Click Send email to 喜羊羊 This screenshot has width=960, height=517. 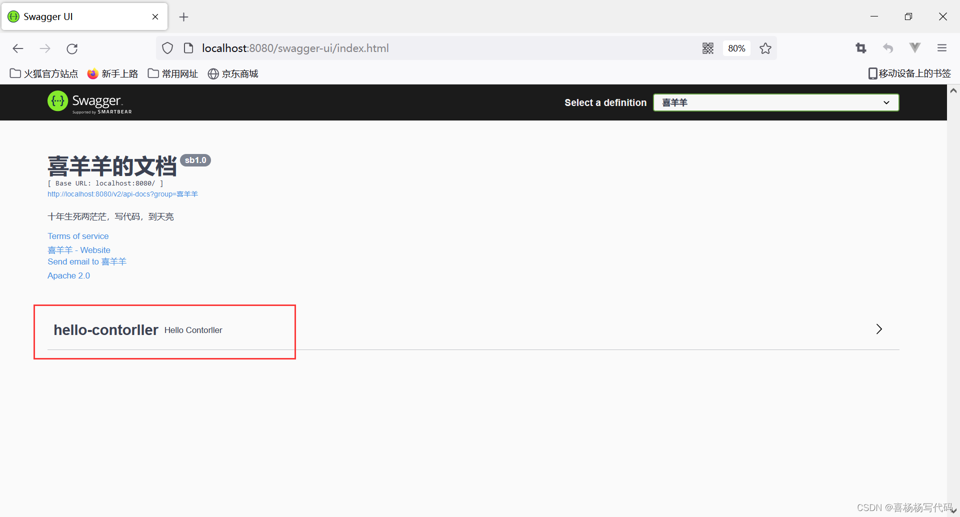point(86,261)
